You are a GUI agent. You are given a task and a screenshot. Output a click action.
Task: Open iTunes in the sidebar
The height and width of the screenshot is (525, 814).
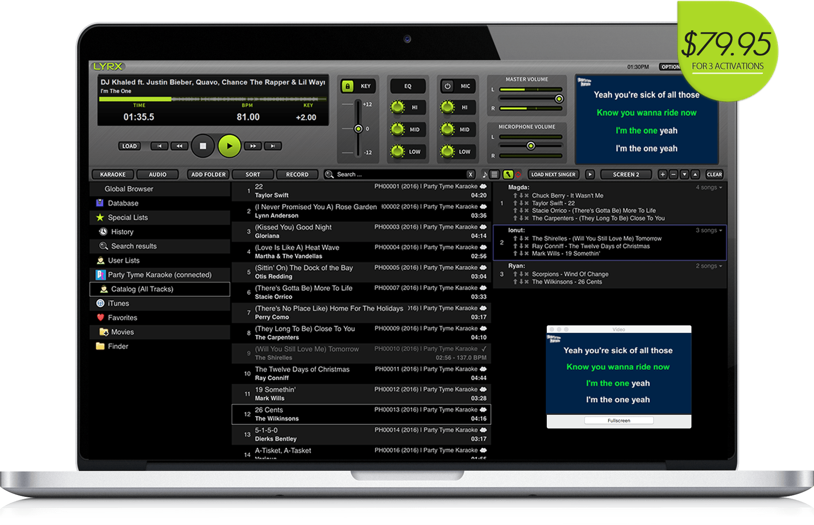pyautogui.click(x=160, y=303)
